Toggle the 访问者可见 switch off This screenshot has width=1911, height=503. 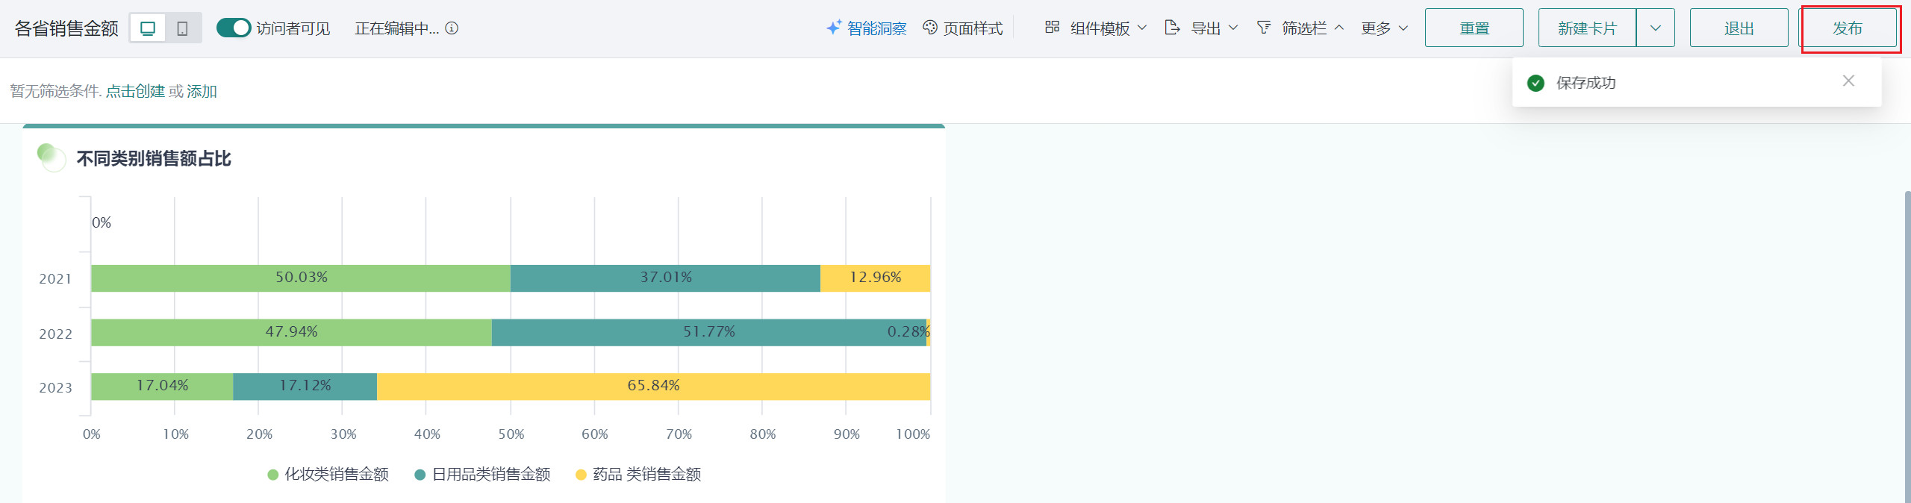coord(233,28)
